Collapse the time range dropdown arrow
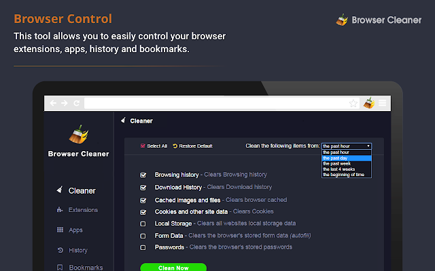Screen dimensions: 435x271 (368, 146)
